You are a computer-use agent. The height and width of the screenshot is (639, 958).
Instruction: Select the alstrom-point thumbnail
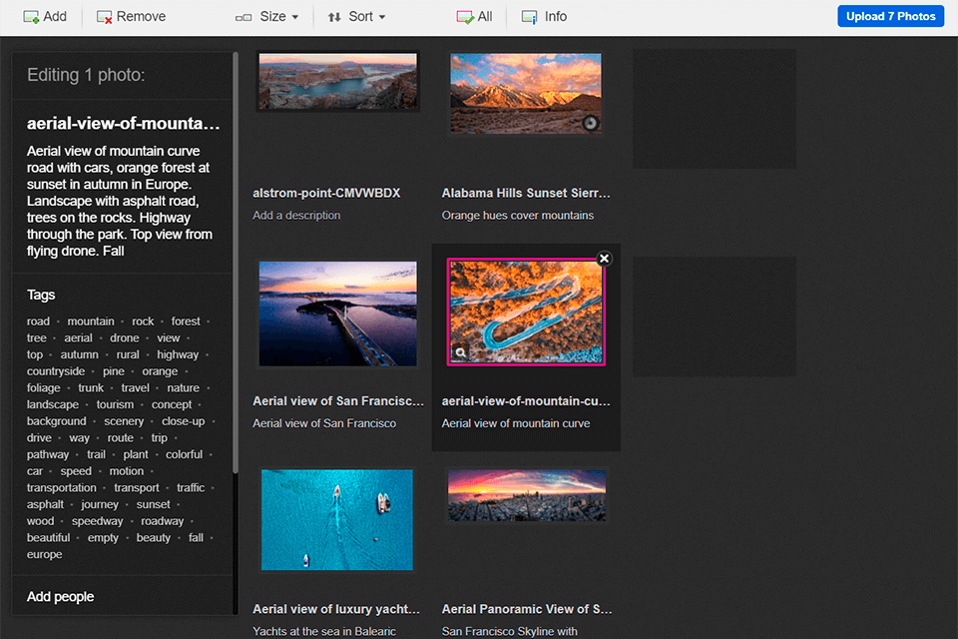[338, 81]
